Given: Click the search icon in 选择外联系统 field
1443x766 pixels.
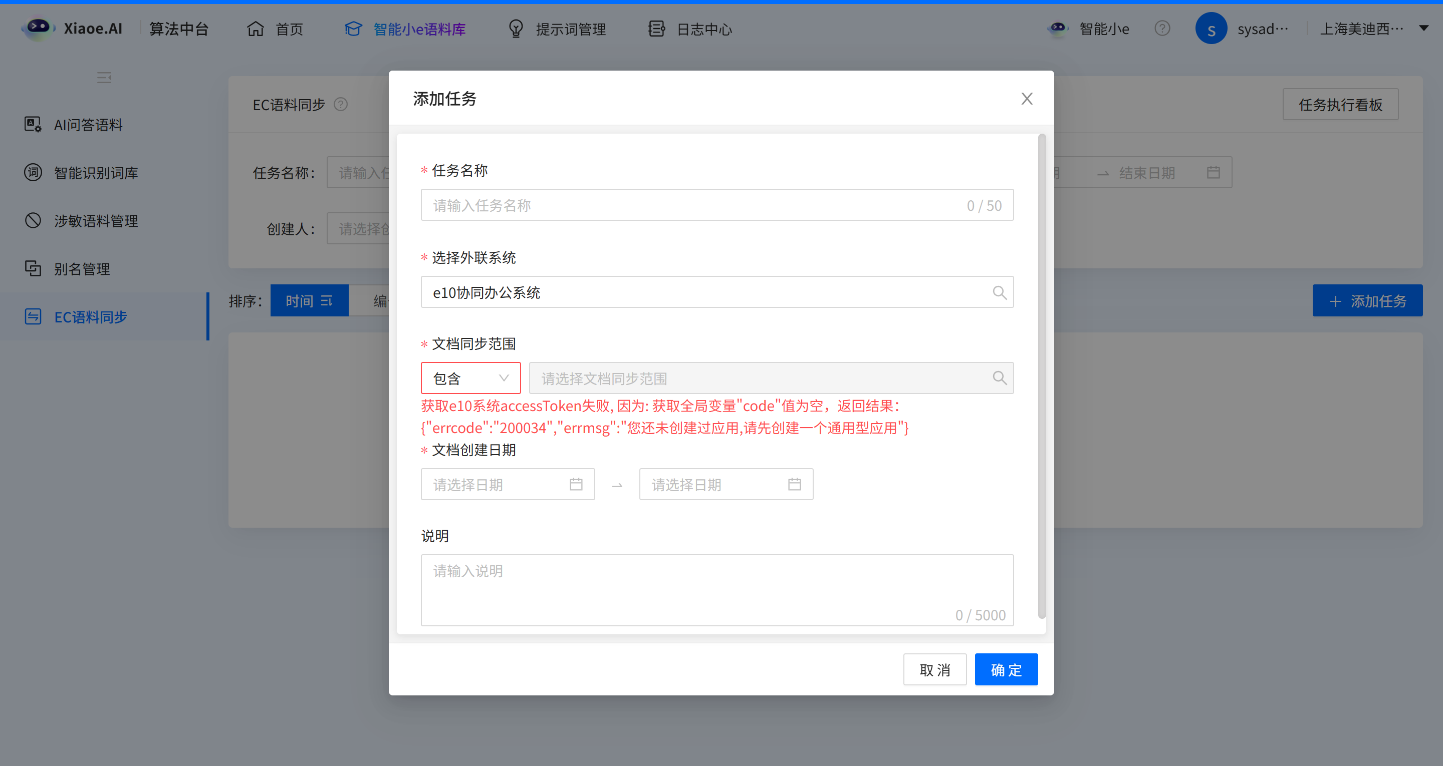Looking at the screenshot, I should point(999,292).
